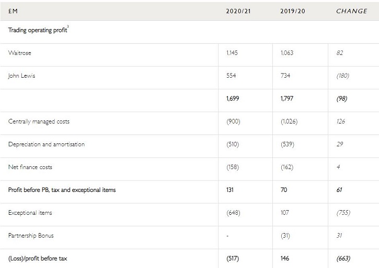Screen dimensions: 379x268
Task: Select Depreciation and amortisation row label
Action: tap(47, 144)
